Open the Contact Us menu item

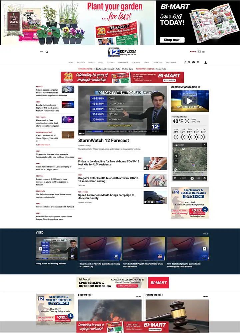158,63
